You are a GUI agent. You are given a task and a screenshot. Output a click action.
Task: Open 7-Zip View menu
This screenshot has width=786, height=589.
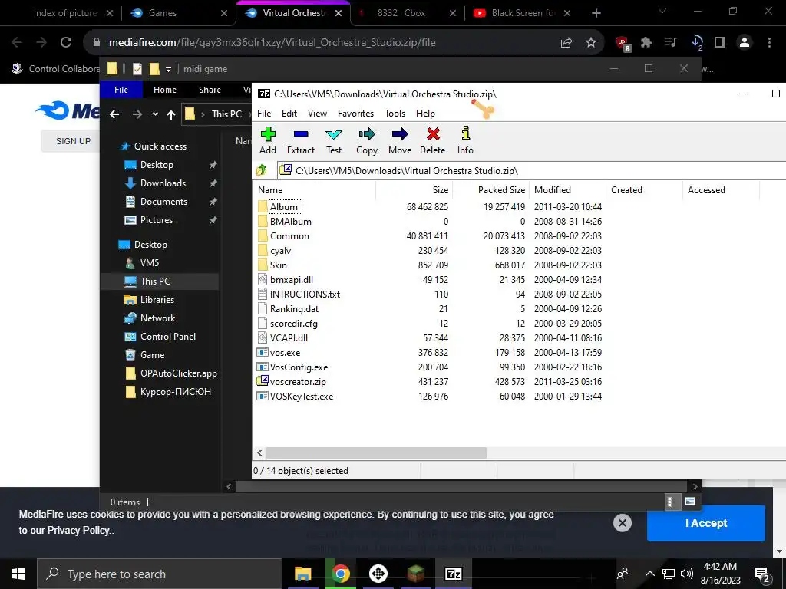click(x=317, y=114)
